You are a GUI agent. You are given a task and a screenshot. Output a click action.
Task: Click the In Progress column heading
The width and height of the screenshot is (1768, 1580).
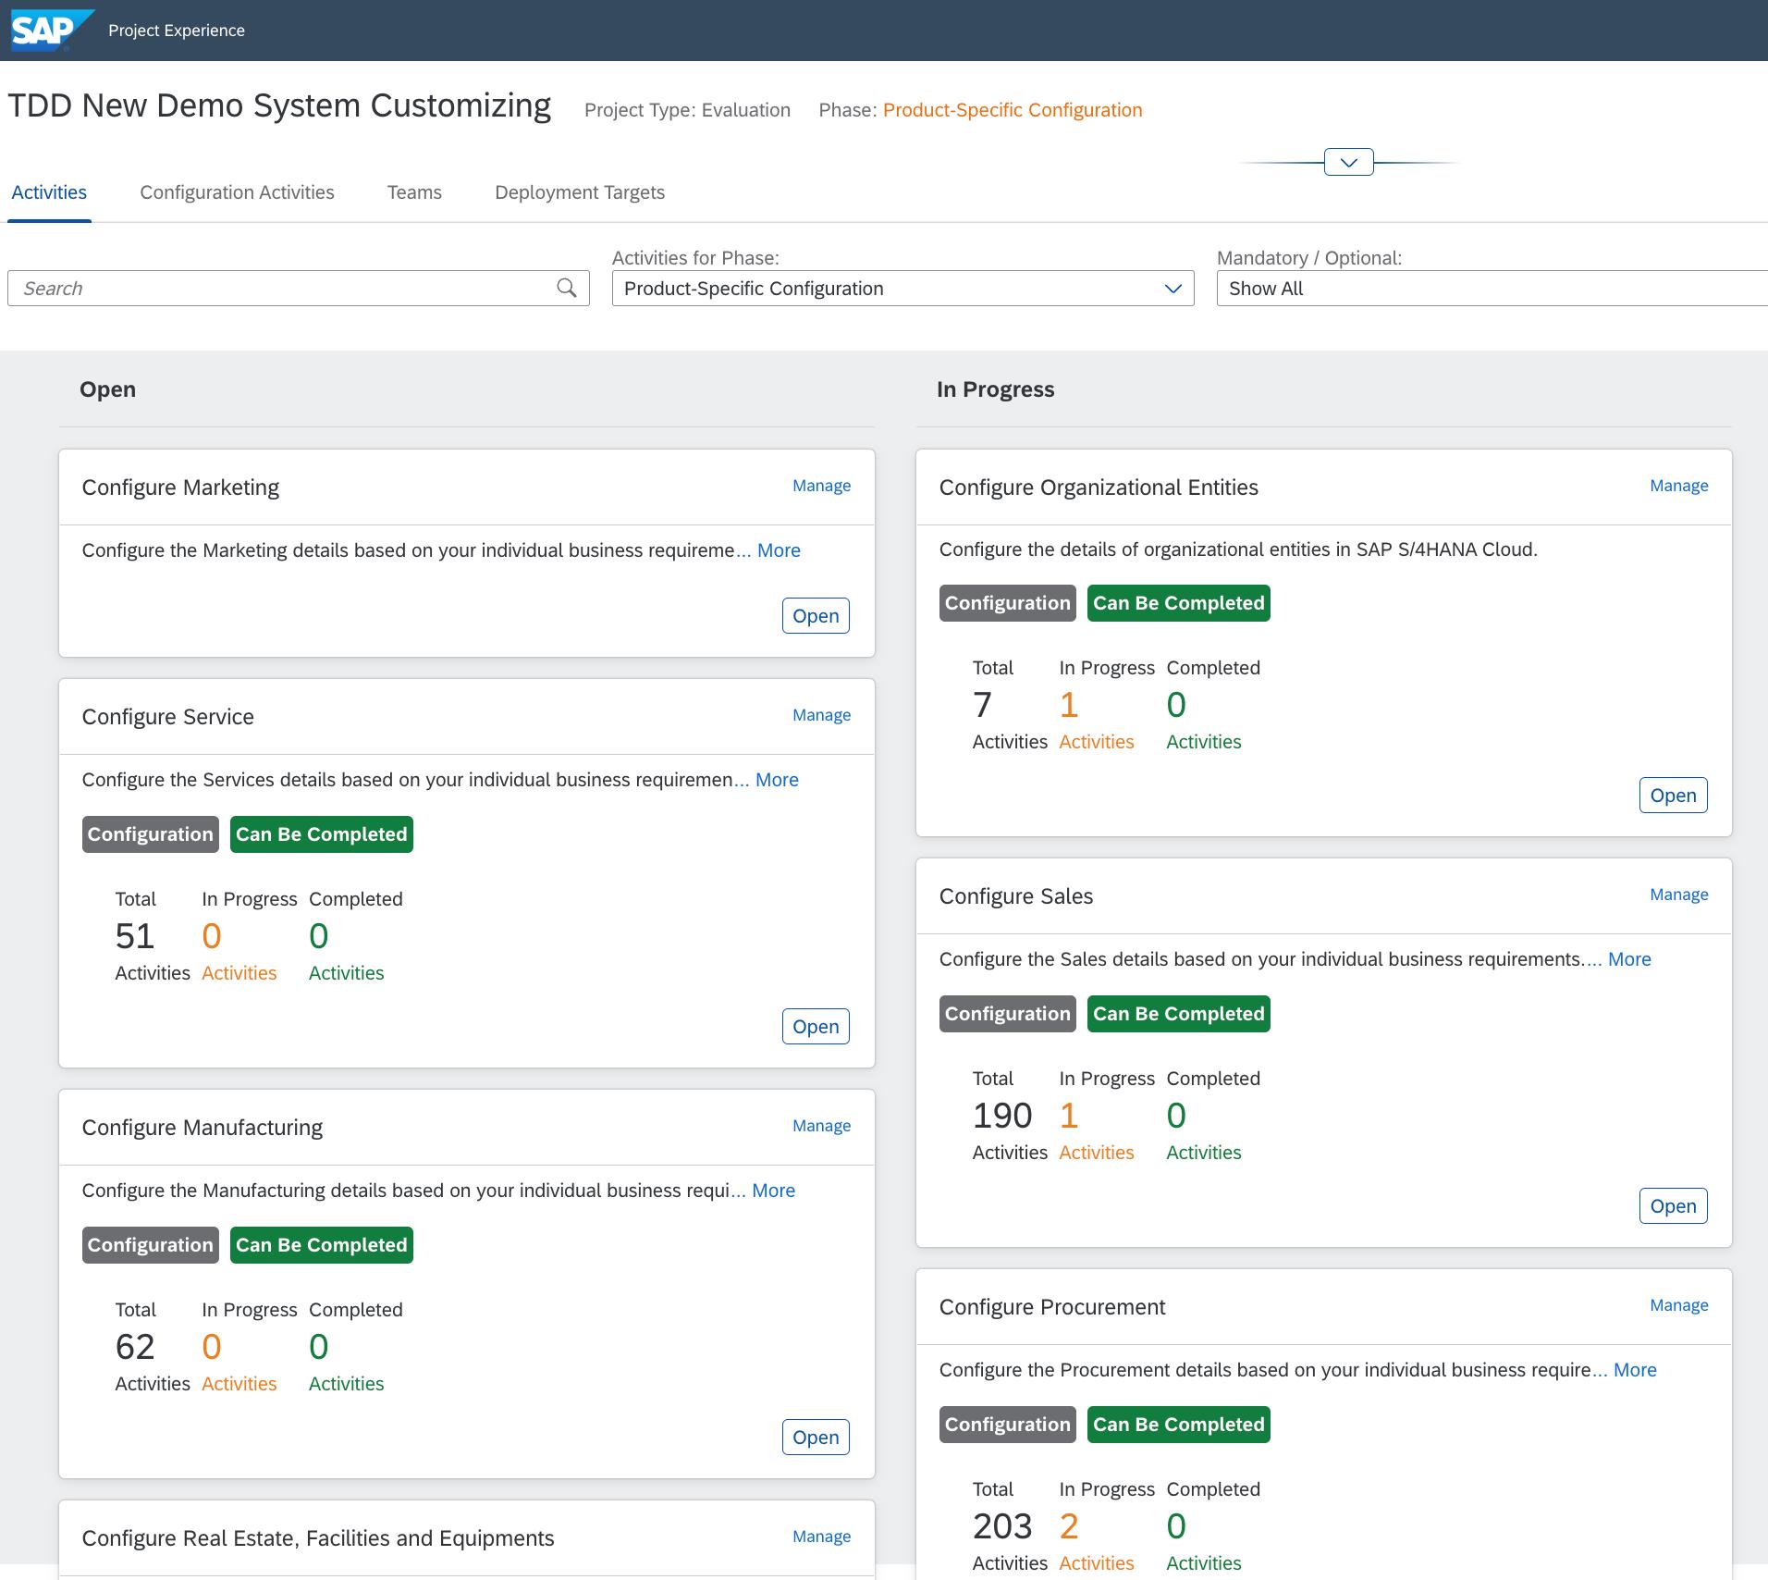point(995,389)
